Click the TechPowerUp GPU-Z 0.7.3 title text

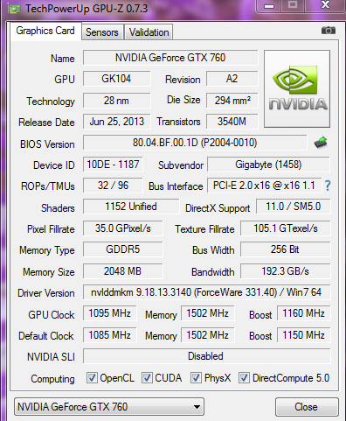pyautogui.click(x=86, y=9)
